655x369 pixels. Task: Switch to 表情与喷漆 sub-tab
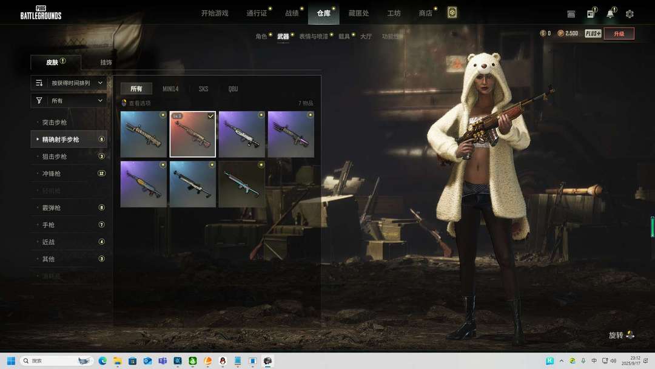point(314,36)
